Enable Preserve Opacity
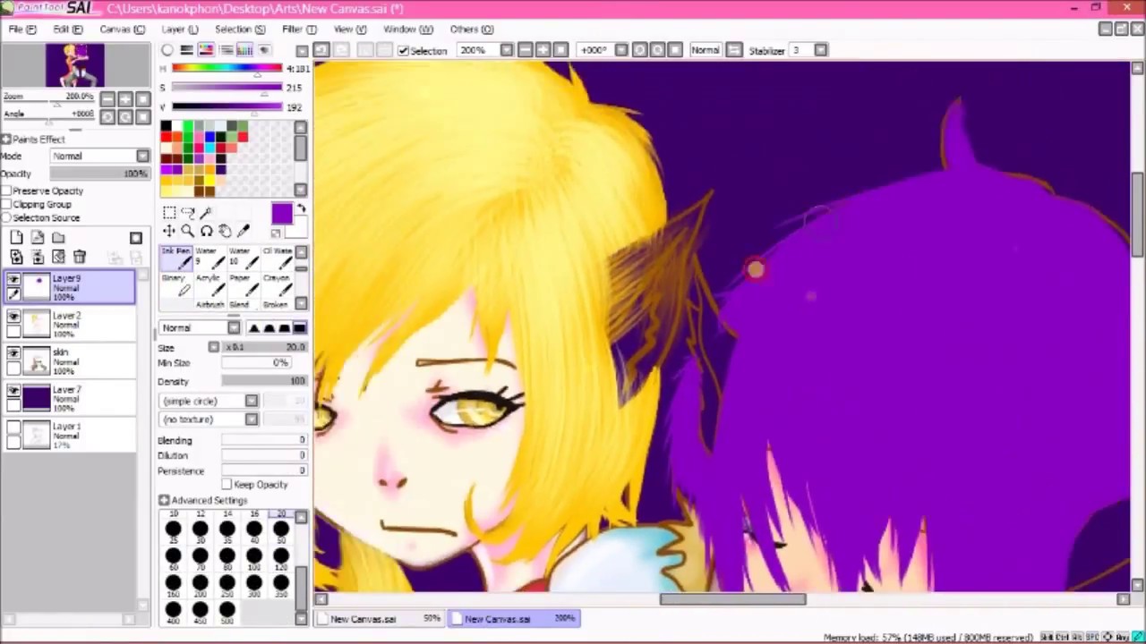The width and height of the screenshot is (1146, 644). [x=7, y=191]
